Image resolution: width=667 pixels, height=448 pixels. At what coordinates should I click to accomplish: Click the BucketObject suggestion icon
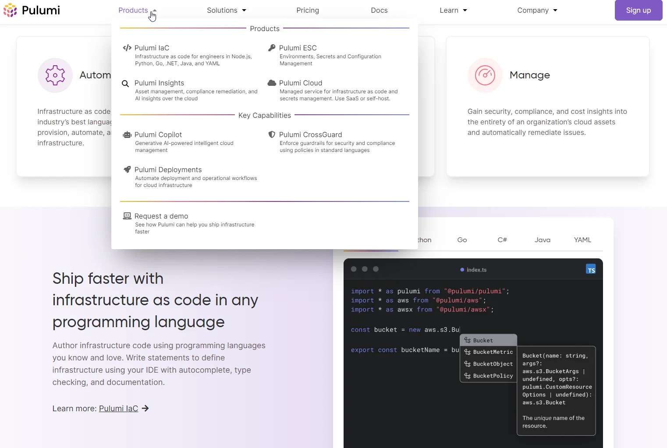click(468, 364)
